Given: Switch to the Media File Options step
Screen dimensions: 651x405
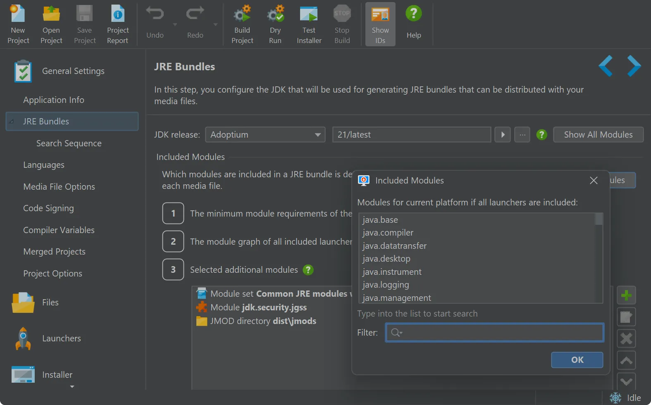Looking at the screenshot, I should 59,187.
